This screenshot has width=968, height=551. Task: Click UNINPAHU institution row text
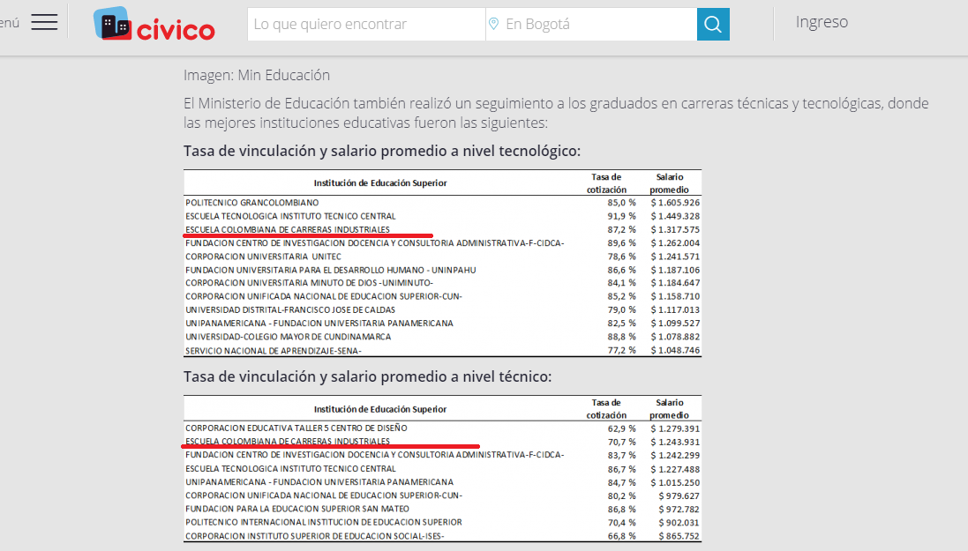coord(331,271)
